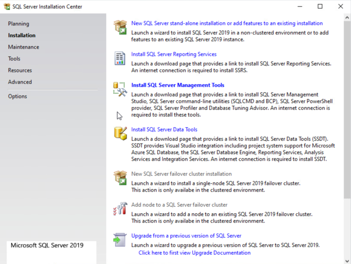
Task: Open Install SQL Server Reporting Services link
Action: click(x=174, y=54)
